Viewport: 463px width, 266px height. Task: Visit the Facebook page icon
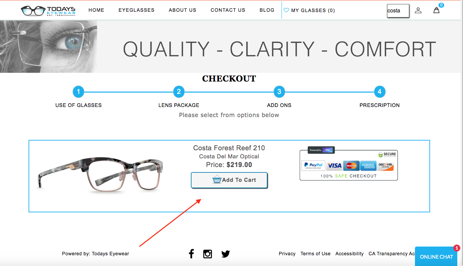(x=191, y=254)
